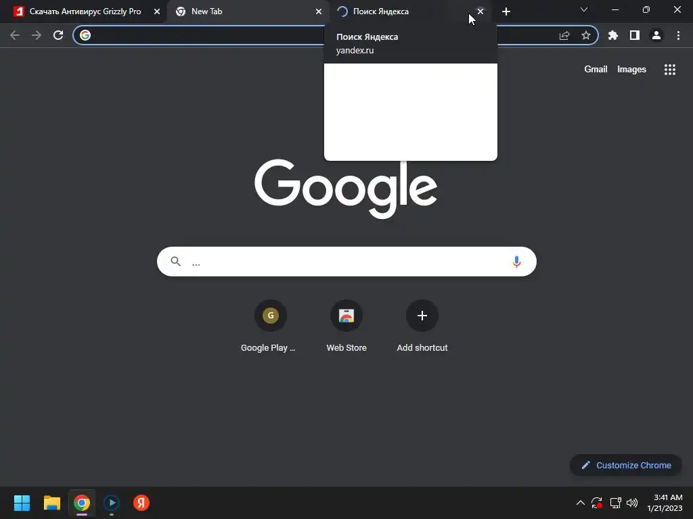Open the Gmail link
The width and height of the screenshot is (693, 519).
coord(596,70)
